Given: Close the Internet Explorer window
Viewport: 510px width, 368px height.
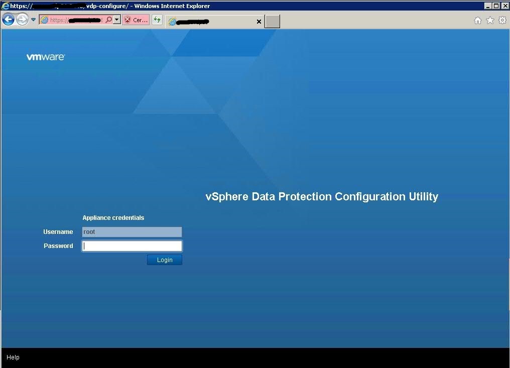Looking at the screenshot, I should [x=505, y=6].
